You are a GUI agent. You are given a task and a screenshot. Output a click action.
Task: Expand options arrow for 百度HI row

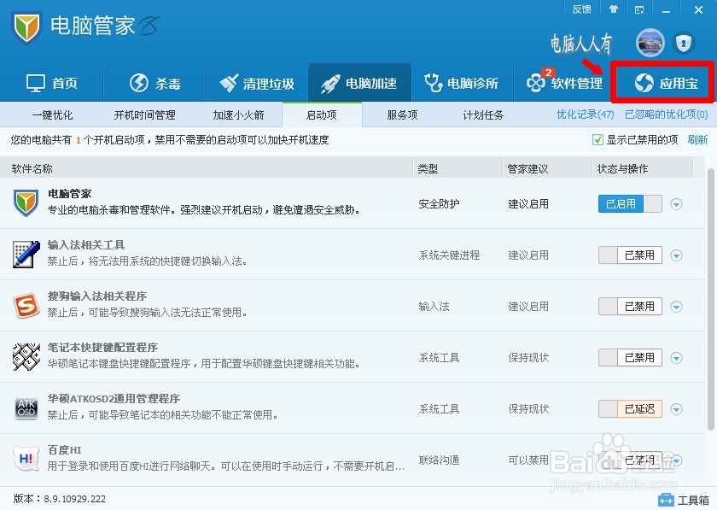pyautogui.click(x=676, y=460)
